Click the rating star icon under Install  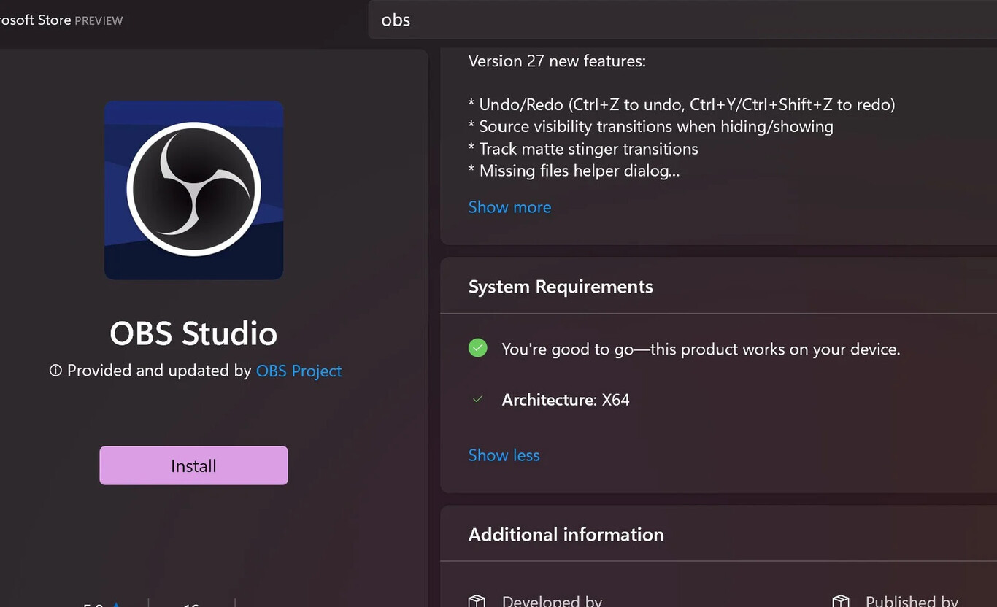116,605
